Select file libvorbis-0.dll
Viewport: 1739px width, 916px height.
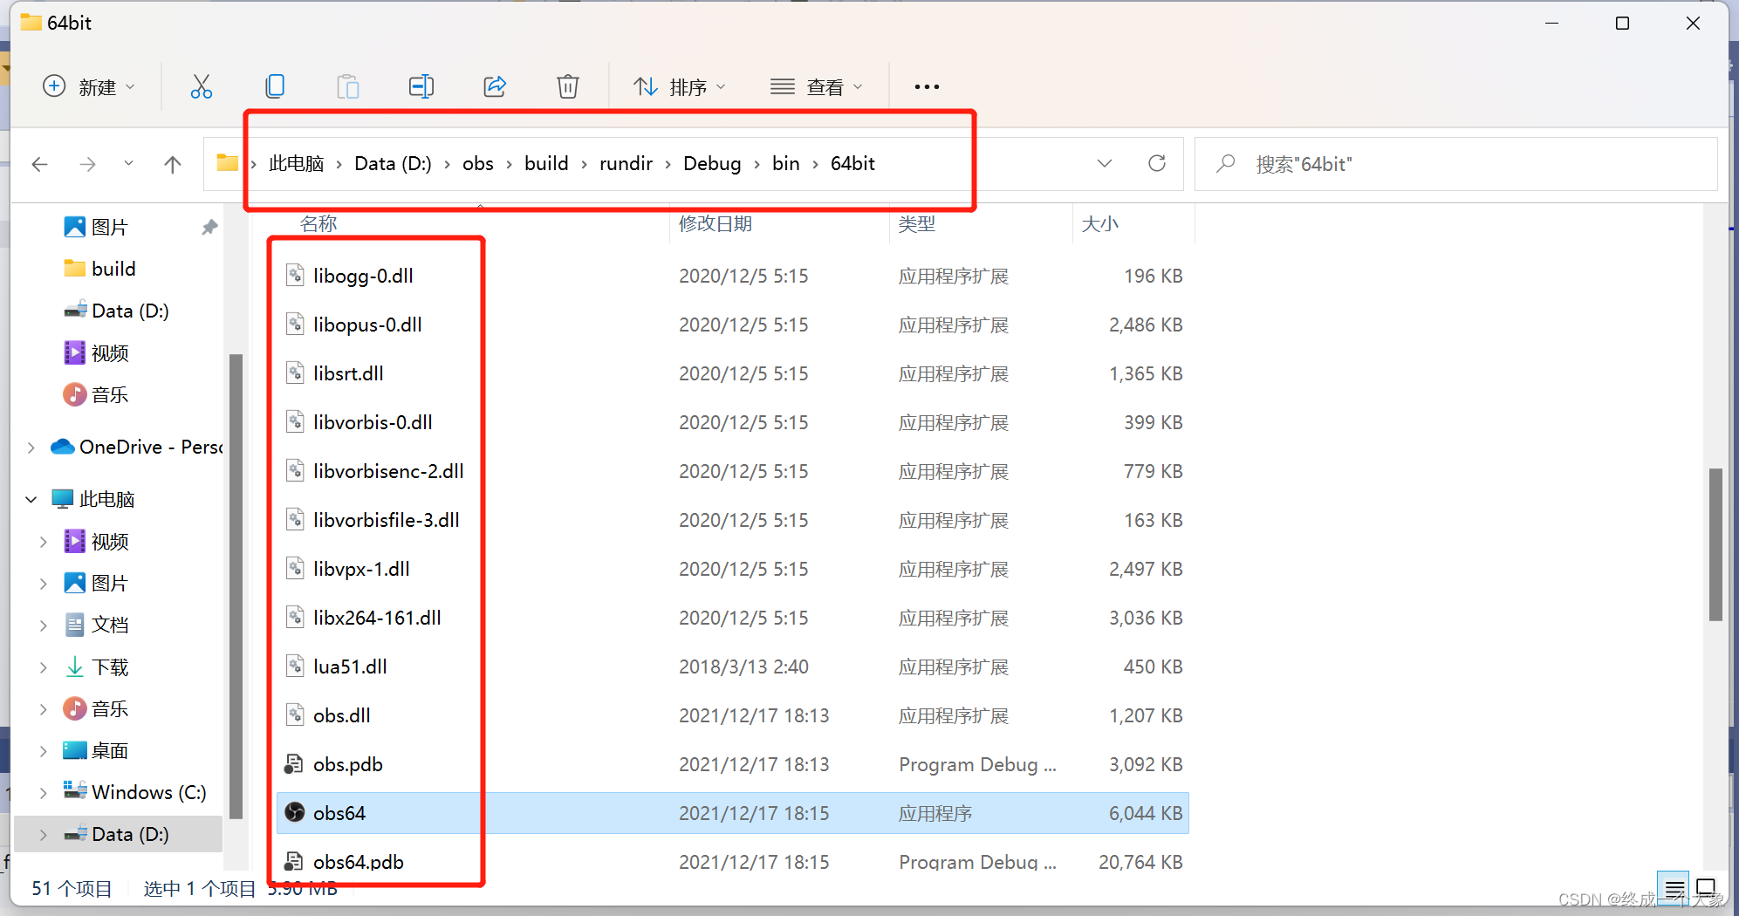[x=373, y=422]
